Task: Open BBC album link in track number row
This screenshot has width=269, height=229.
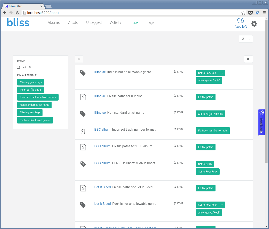Action: point(103,130)
